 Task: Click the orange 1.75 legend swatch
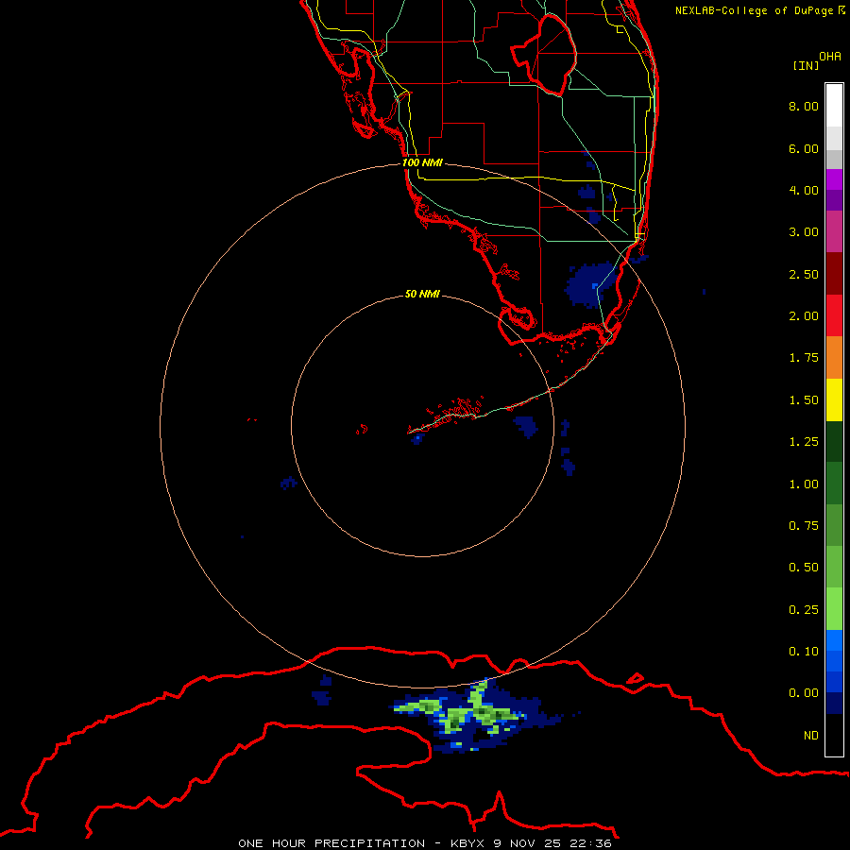pyautogui.click(x=834, y=358)
